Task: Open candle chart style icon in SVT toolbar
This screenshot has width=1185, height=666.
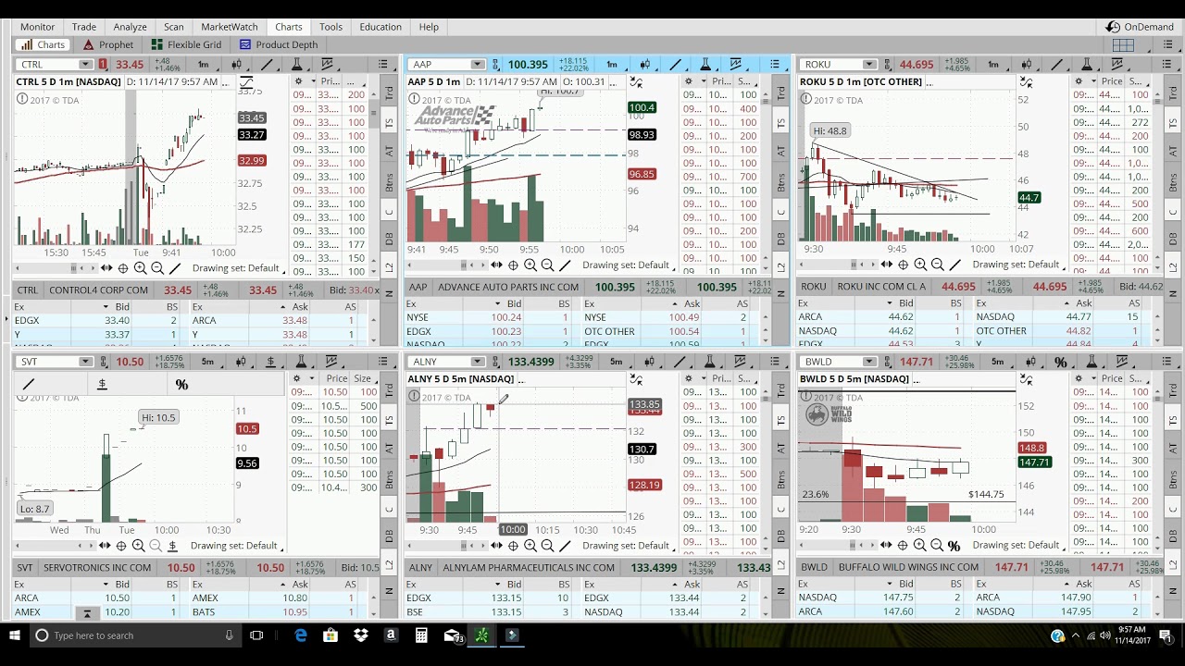Action: click(x=241, y=362)
